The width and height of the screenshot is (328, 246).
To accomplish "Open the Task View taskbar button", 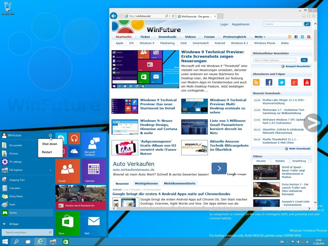I will 28,242.
